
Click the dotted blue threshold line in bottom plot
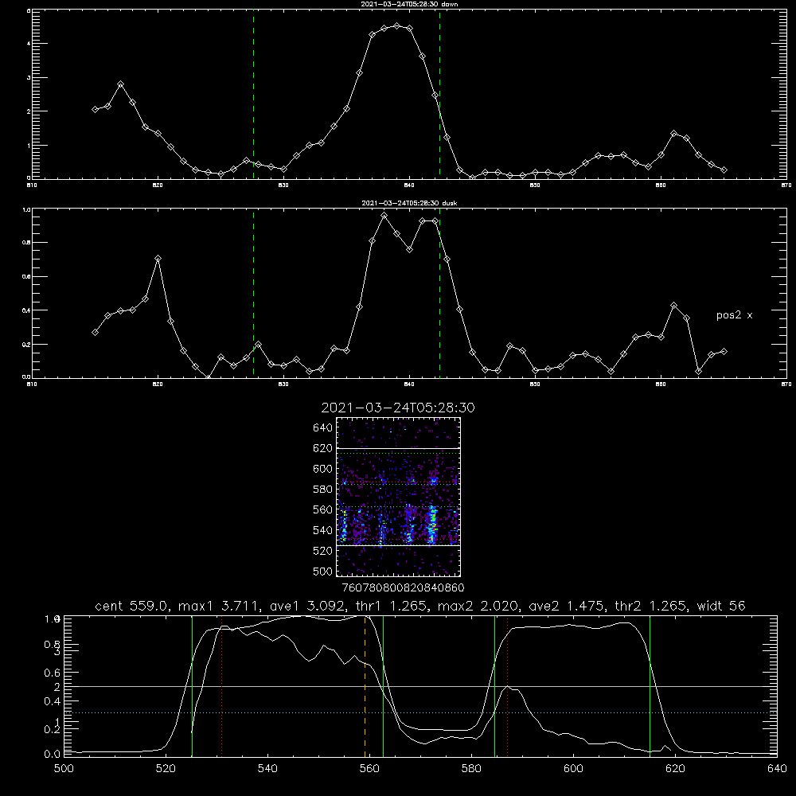pyautogui.click(x=420, y=712)
